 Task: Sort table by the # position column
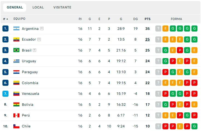(5, 19)
